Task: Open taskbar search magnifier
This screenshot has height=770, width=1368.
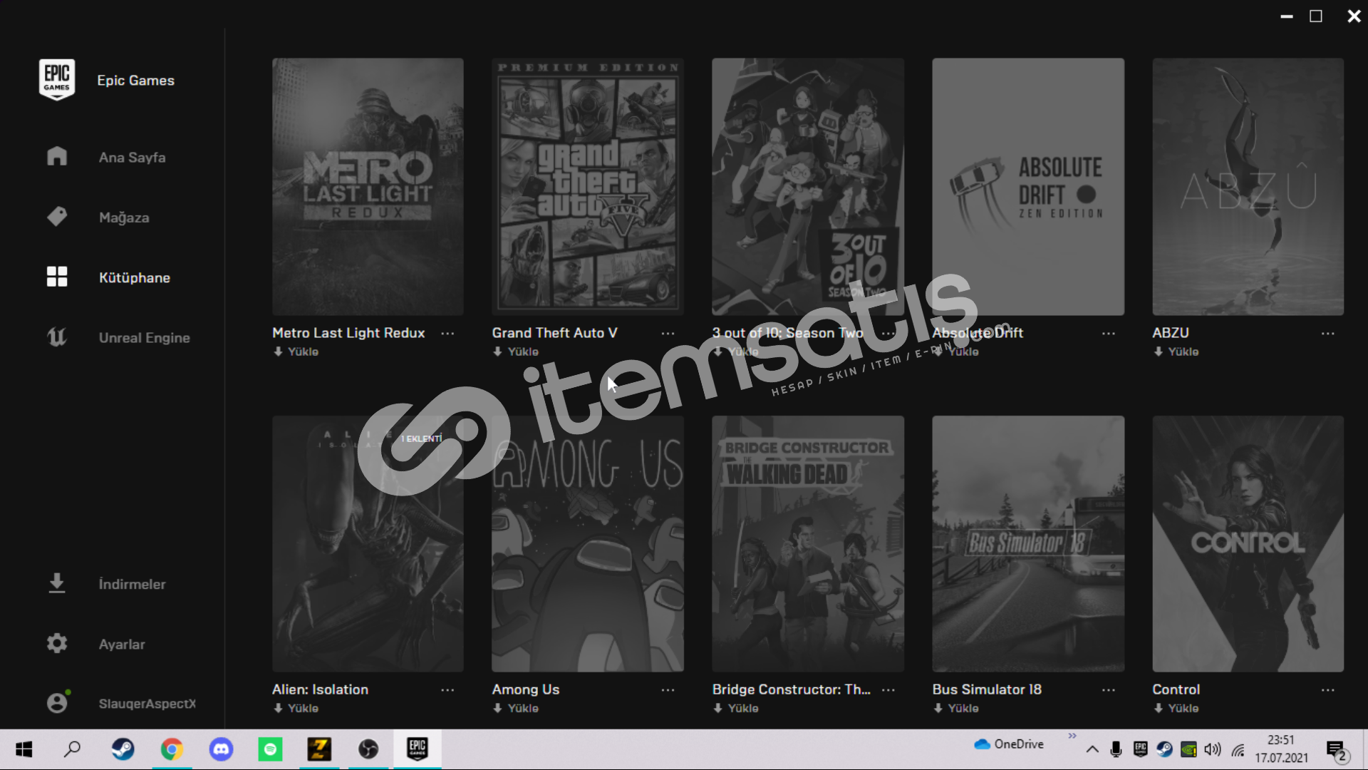Action: coord(73,749)
